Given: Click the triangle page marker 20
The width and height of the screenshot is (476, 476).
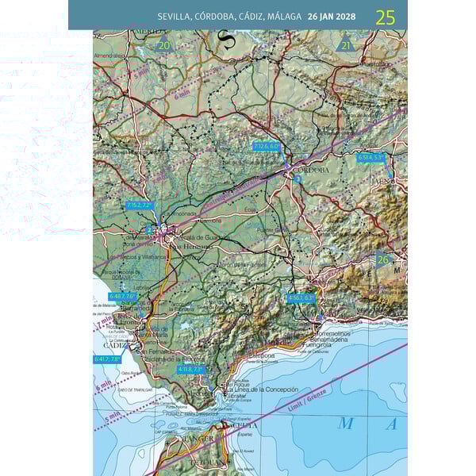Looking at the screenshot, I should pyautogui.click(x=164, y=44).
